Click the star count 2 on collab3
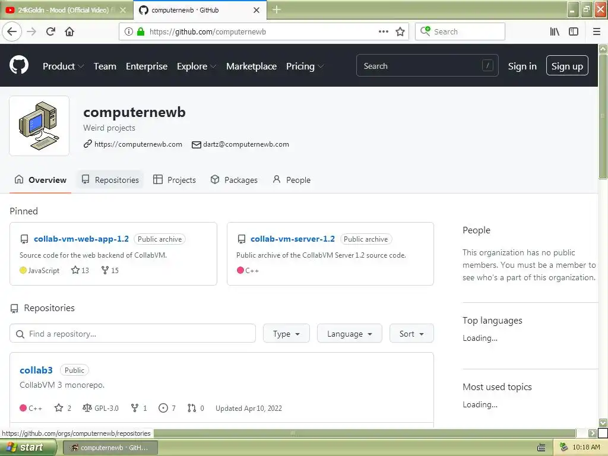The height and width of the screenshot is (456, 608). [x=63, y=408]
